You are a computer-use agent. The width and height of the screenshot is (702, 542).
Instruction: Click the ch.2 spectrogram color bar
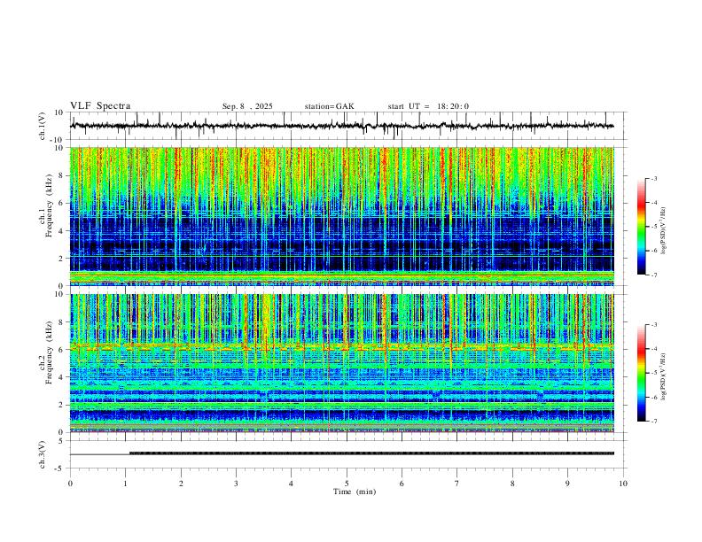(x=641, y=373)
